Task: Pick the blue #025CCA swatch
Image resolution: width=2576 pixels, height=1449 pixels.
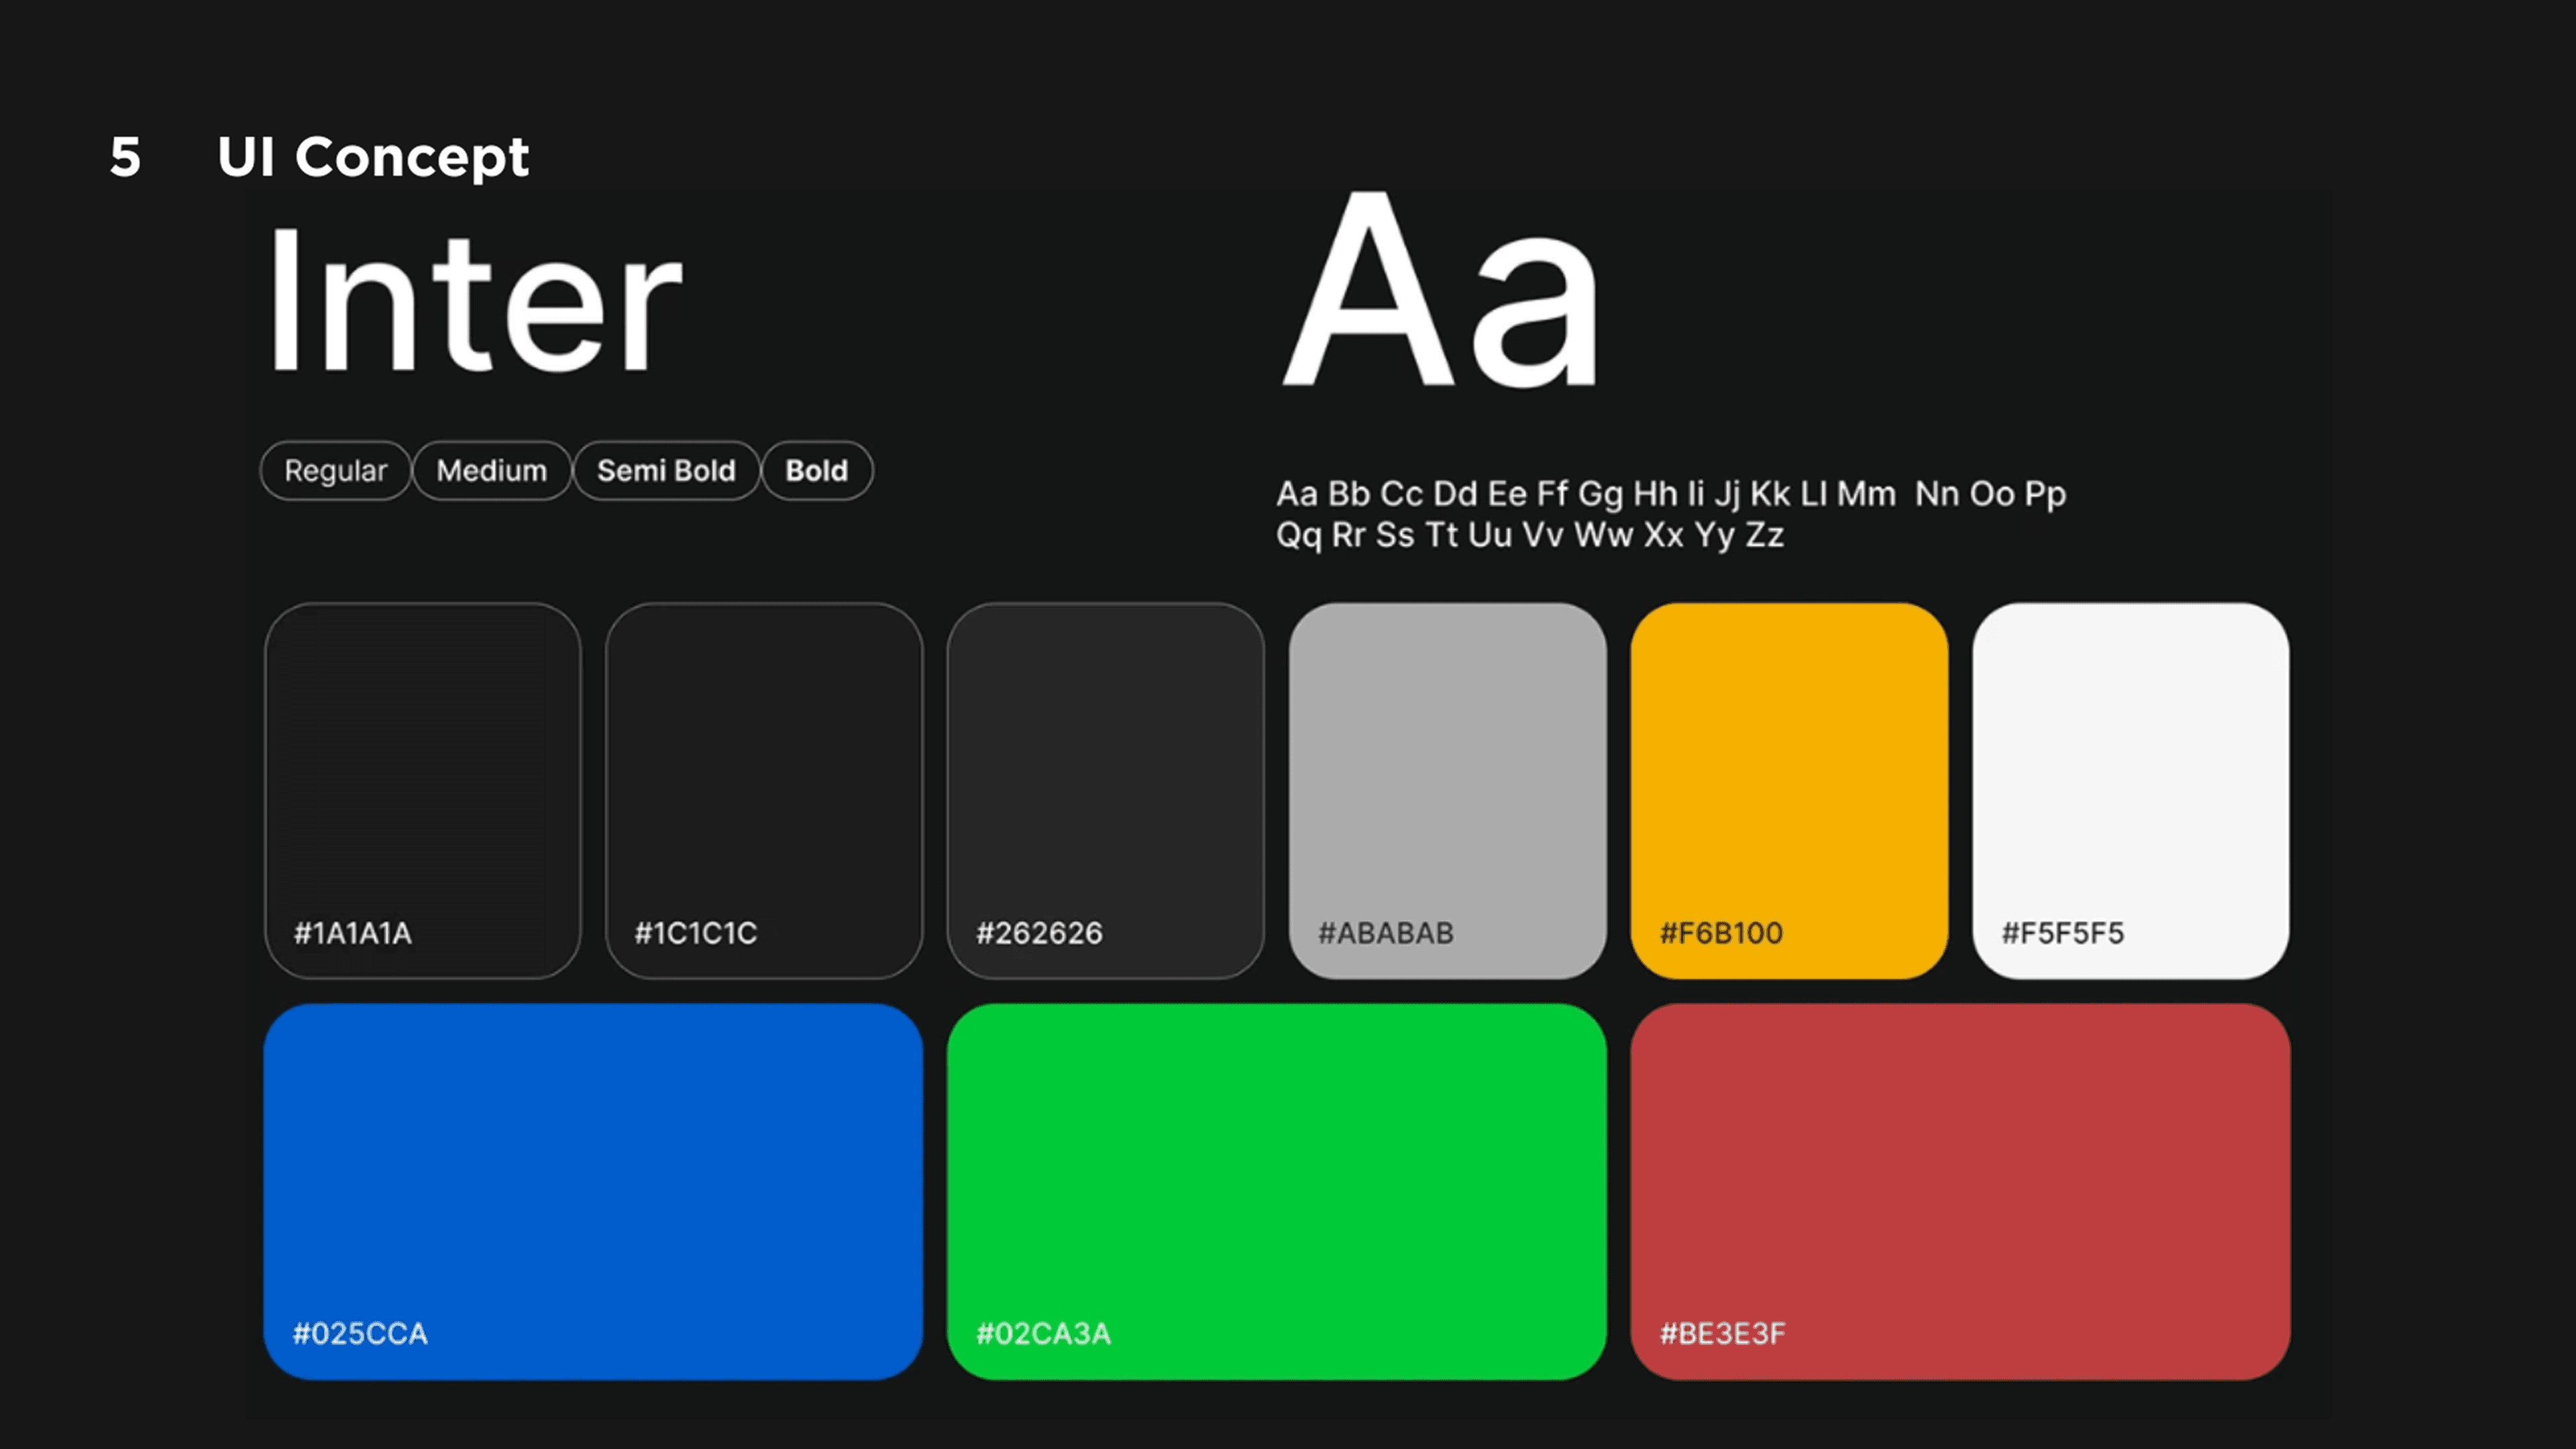Action: 593,1192
